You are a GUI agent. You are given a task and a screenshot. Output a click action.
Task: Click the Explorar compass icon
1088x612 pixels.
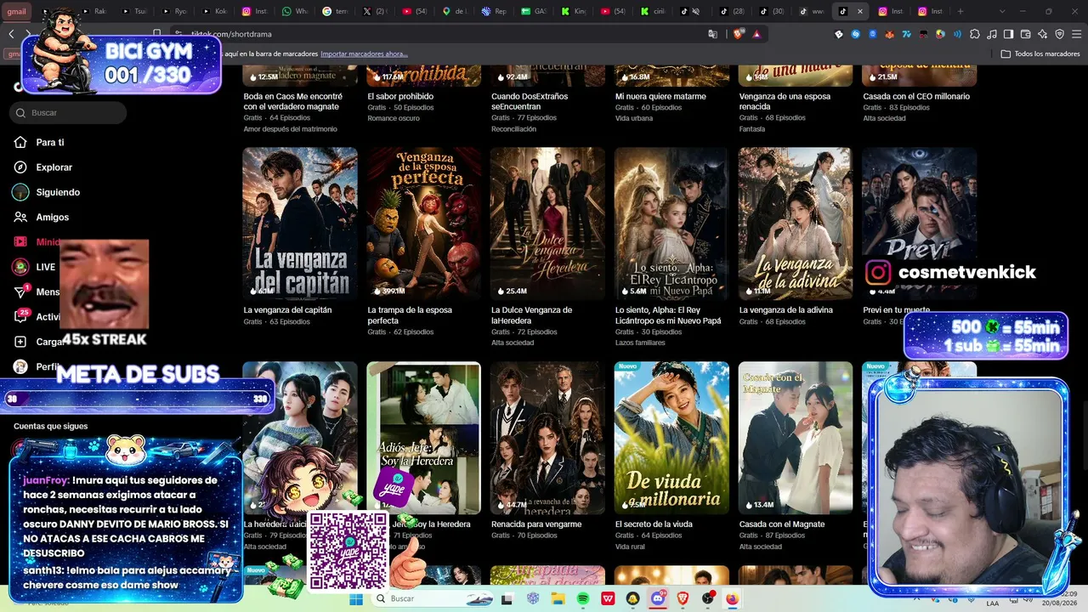tap(20, 167)
